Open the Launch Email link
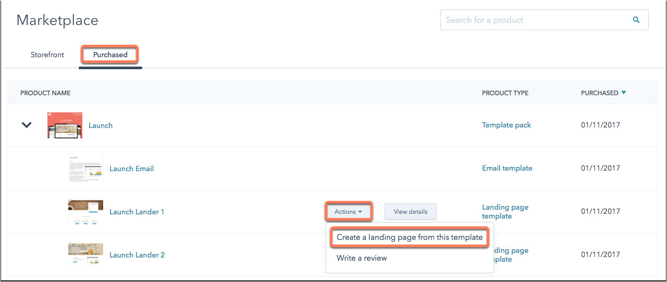667x282 pixels. click(x=131, y=169)
